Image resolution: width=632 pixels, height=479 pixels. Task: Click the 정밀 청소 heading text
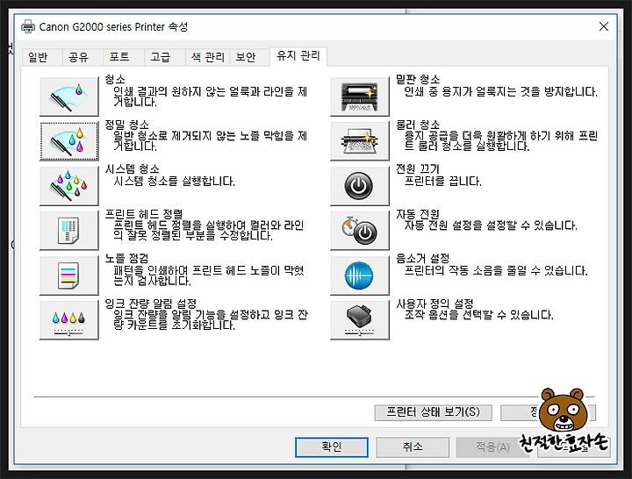coord(126,125)
